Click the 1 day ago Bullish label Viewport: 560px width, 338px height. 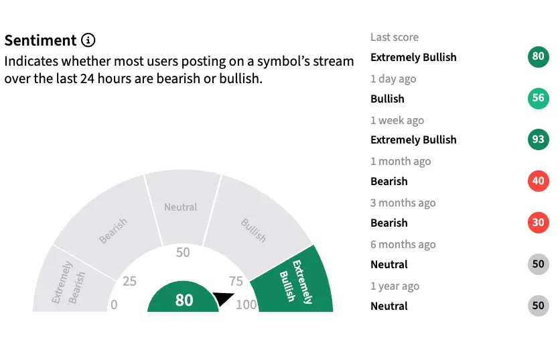click(x=387, y=99)
